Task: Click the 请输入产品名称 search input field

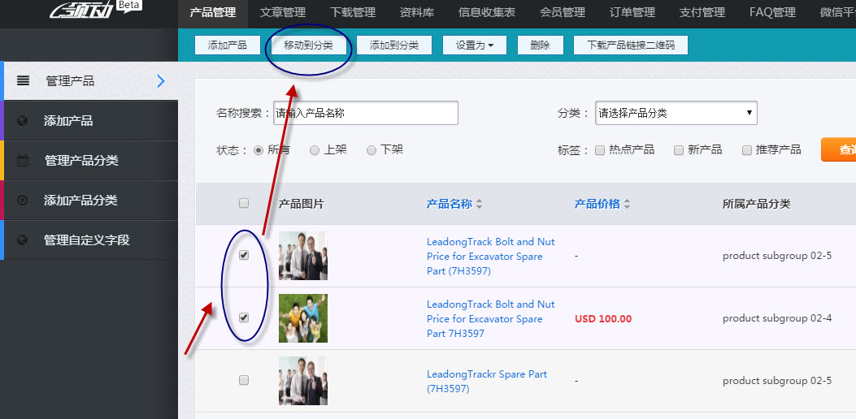Action: [366, 114]
